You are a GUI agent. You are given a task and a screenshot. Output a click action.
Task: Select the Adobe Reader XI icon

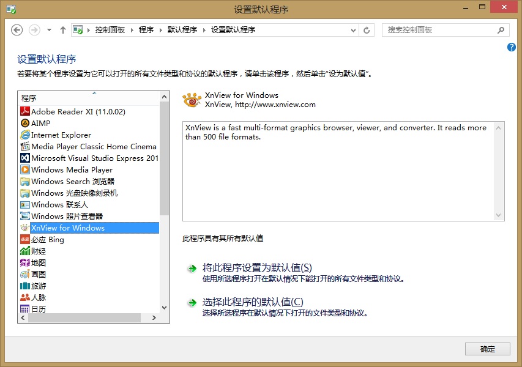point(25,111)
